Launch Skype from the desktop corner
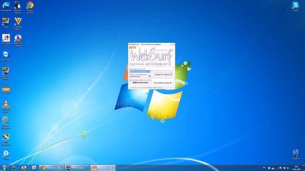 pyautogui.click(x=295, y=6)
